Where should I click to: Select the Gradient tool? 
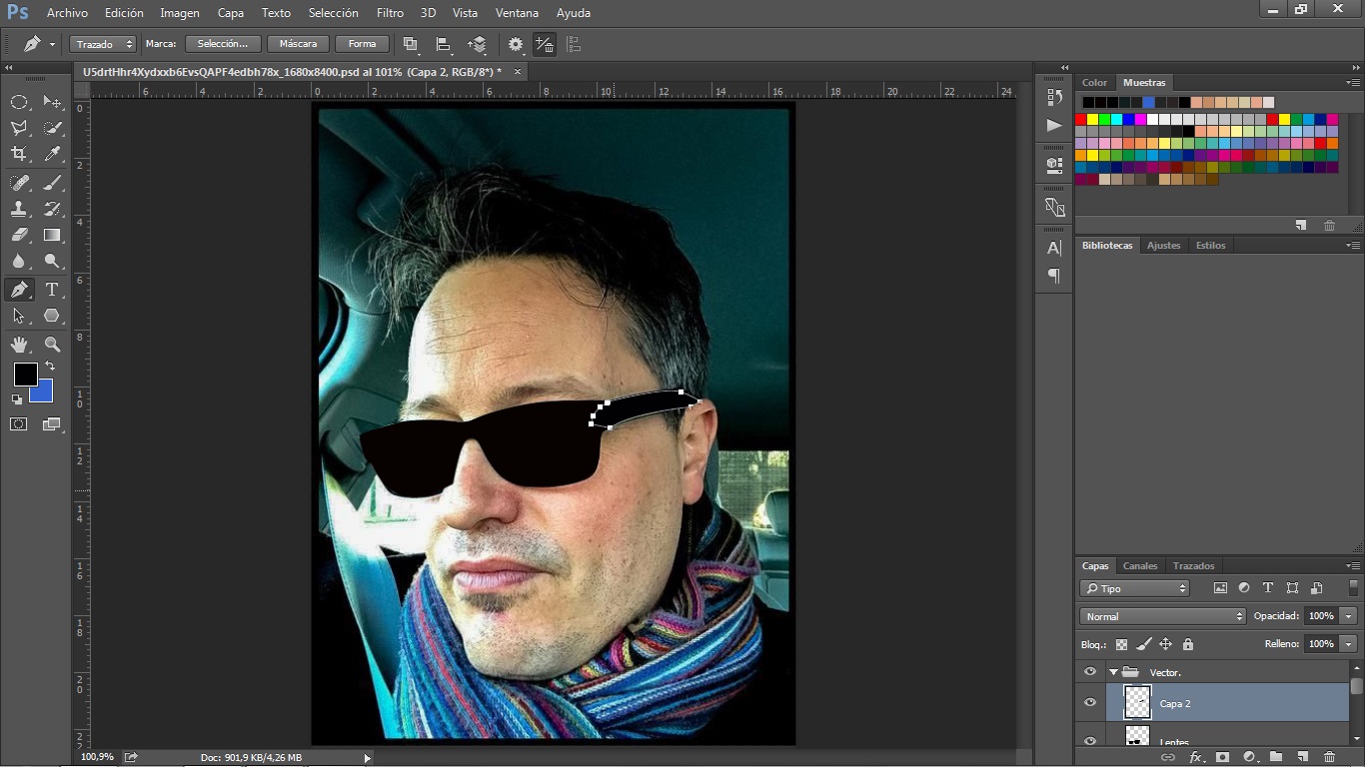coord(52,235)
